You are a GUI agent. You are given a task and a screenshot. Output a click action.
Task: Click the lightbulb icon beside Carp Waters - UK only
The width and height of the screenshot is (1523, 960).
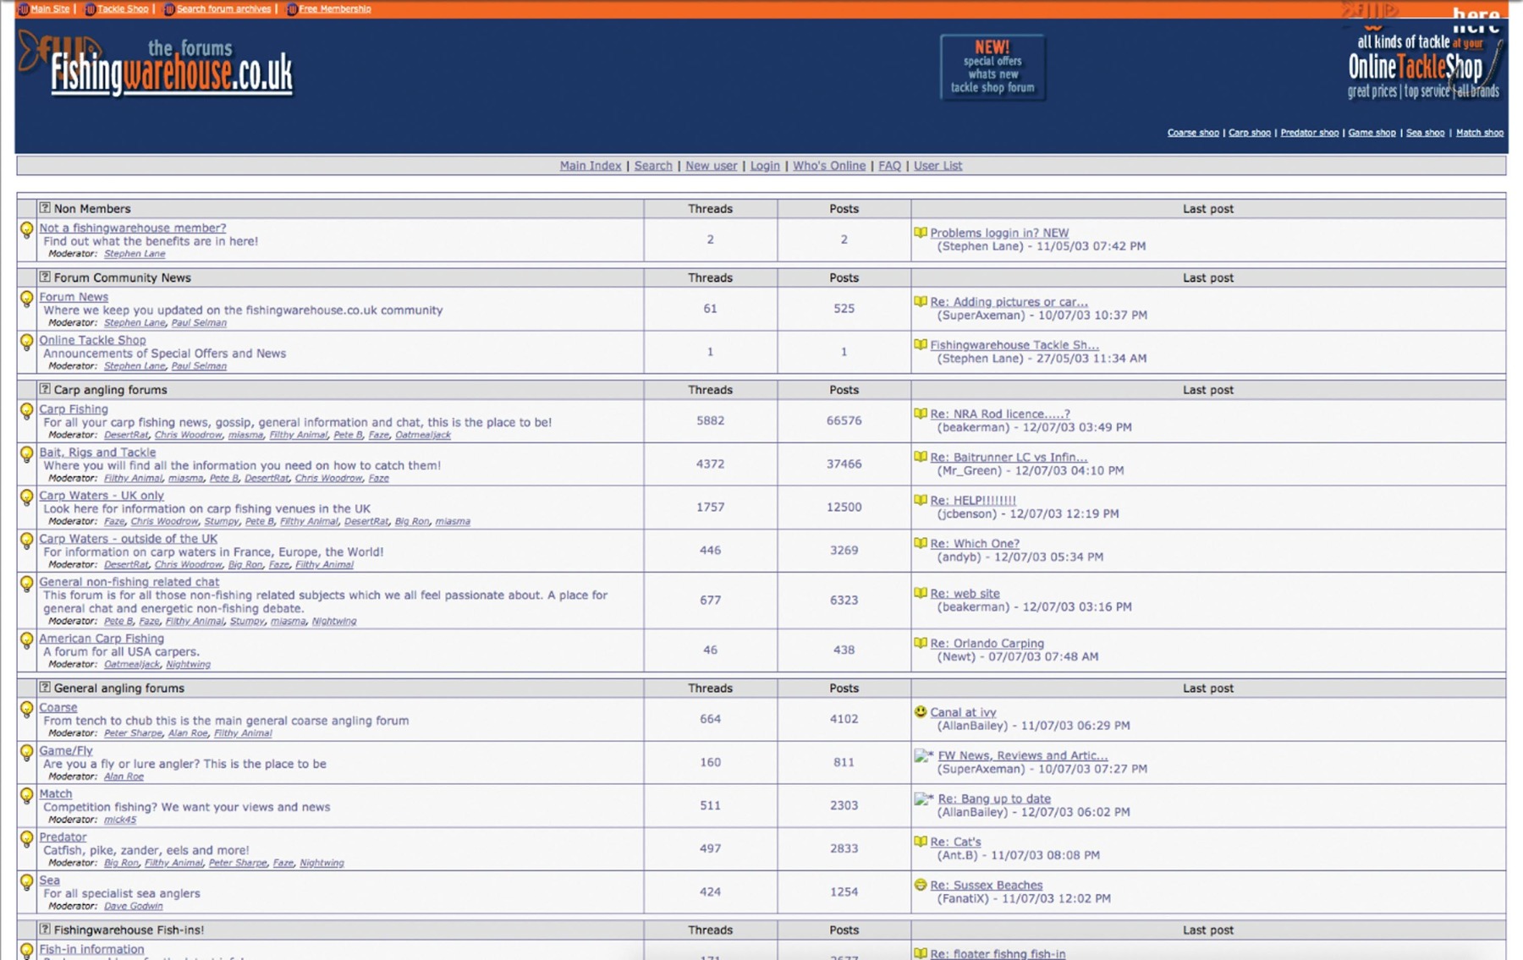click(x=27, y=497)
